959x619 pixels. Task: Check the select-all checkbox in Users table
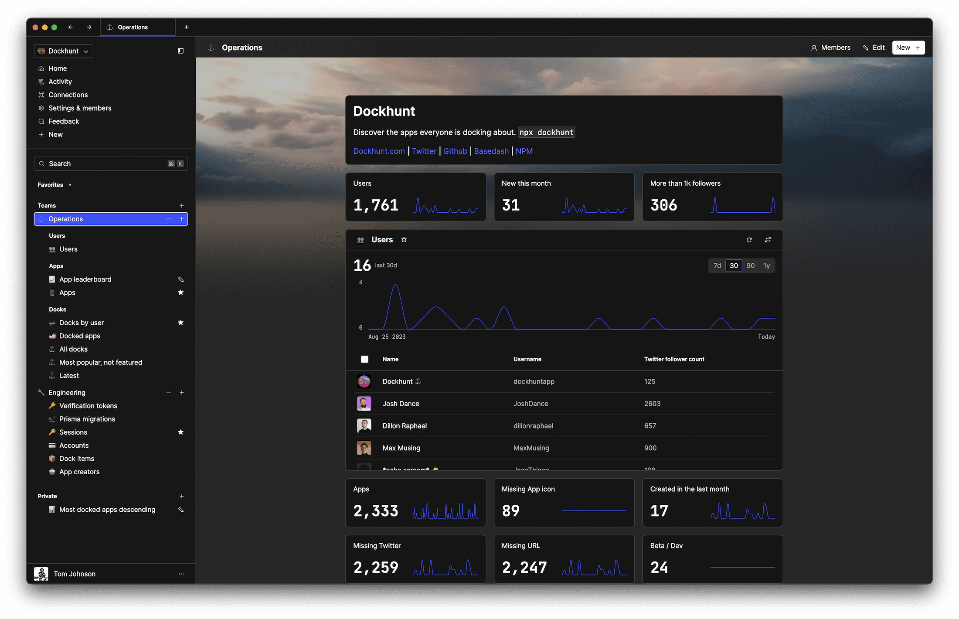(364, 359)
